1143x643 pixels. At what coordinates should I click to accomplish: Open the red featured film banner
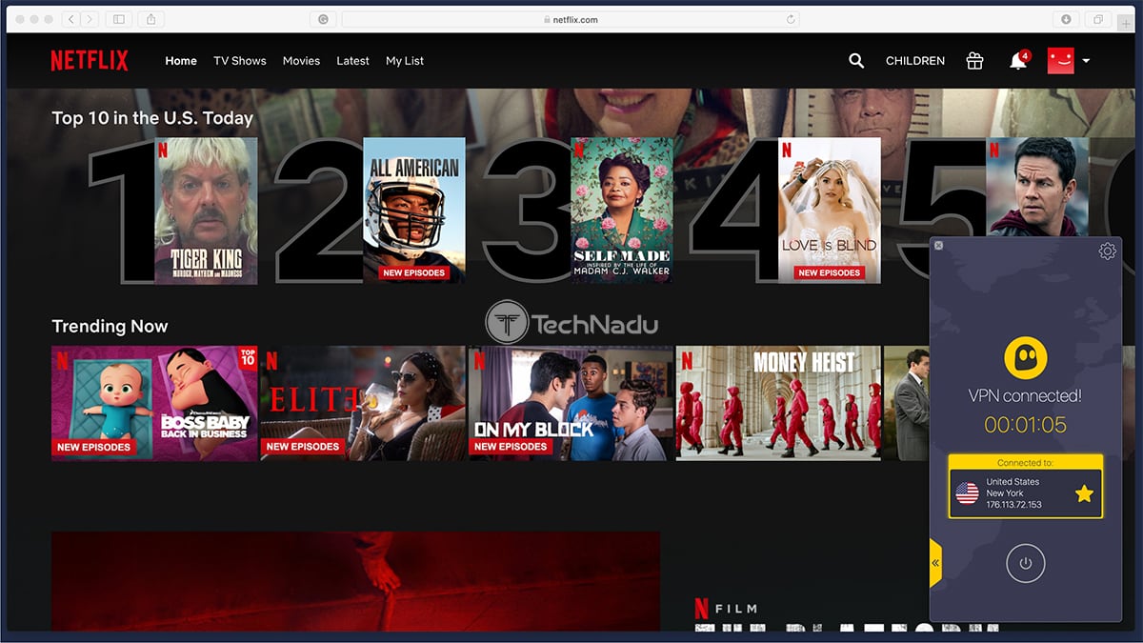[355, 581]
